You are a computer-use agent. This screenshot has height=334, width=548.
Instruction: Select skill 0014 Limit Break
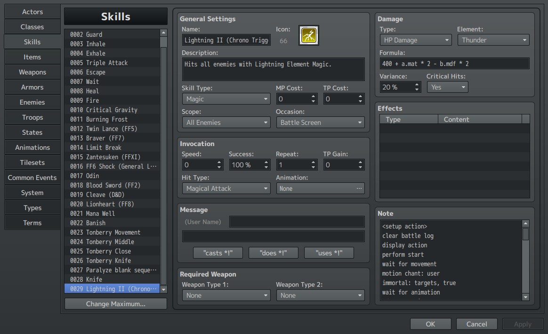[112, 147]
